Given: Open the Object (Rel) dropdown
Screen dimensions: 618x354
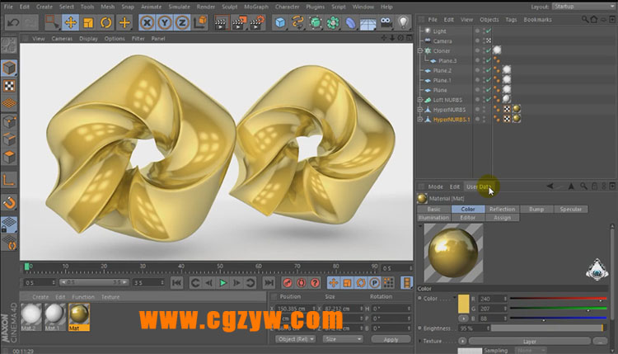Looking at the screenshot, I should point(295,339).
